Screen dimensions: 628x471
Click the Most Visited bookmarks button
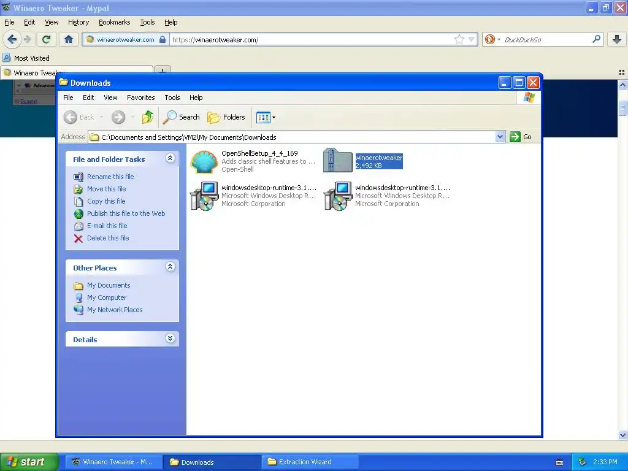(x=26, y=58)
